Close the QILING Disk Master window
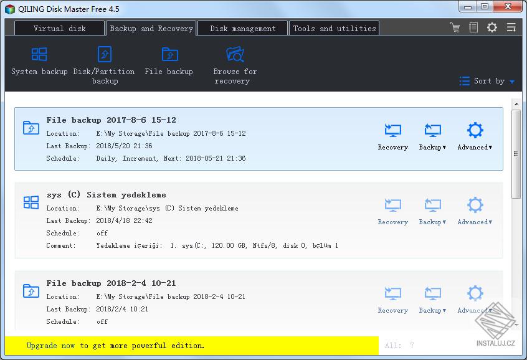The width and height of the screenshot is (527, 360). [508, 7]
